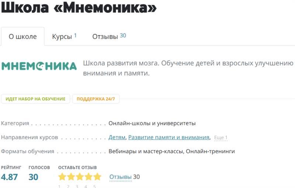
Task: Follow the «Развитие памяти и внимания» link
Action: 169,137
